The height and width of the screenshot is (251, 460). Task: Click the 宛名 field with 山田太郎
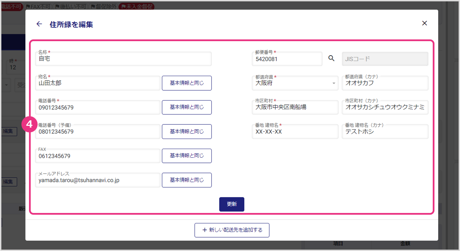98,83
